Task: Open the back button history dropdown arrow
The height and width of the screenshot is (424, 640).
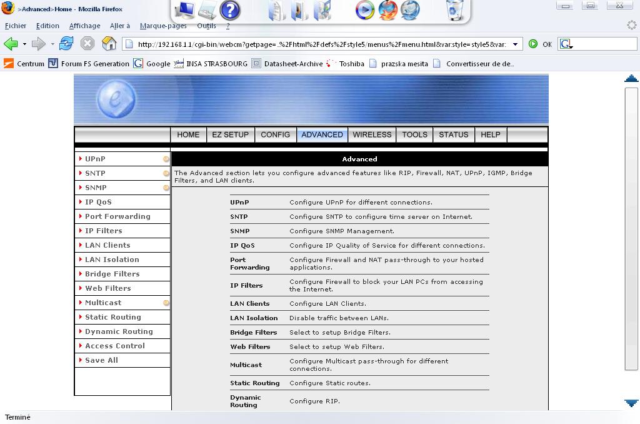Action: click(24, 44)
